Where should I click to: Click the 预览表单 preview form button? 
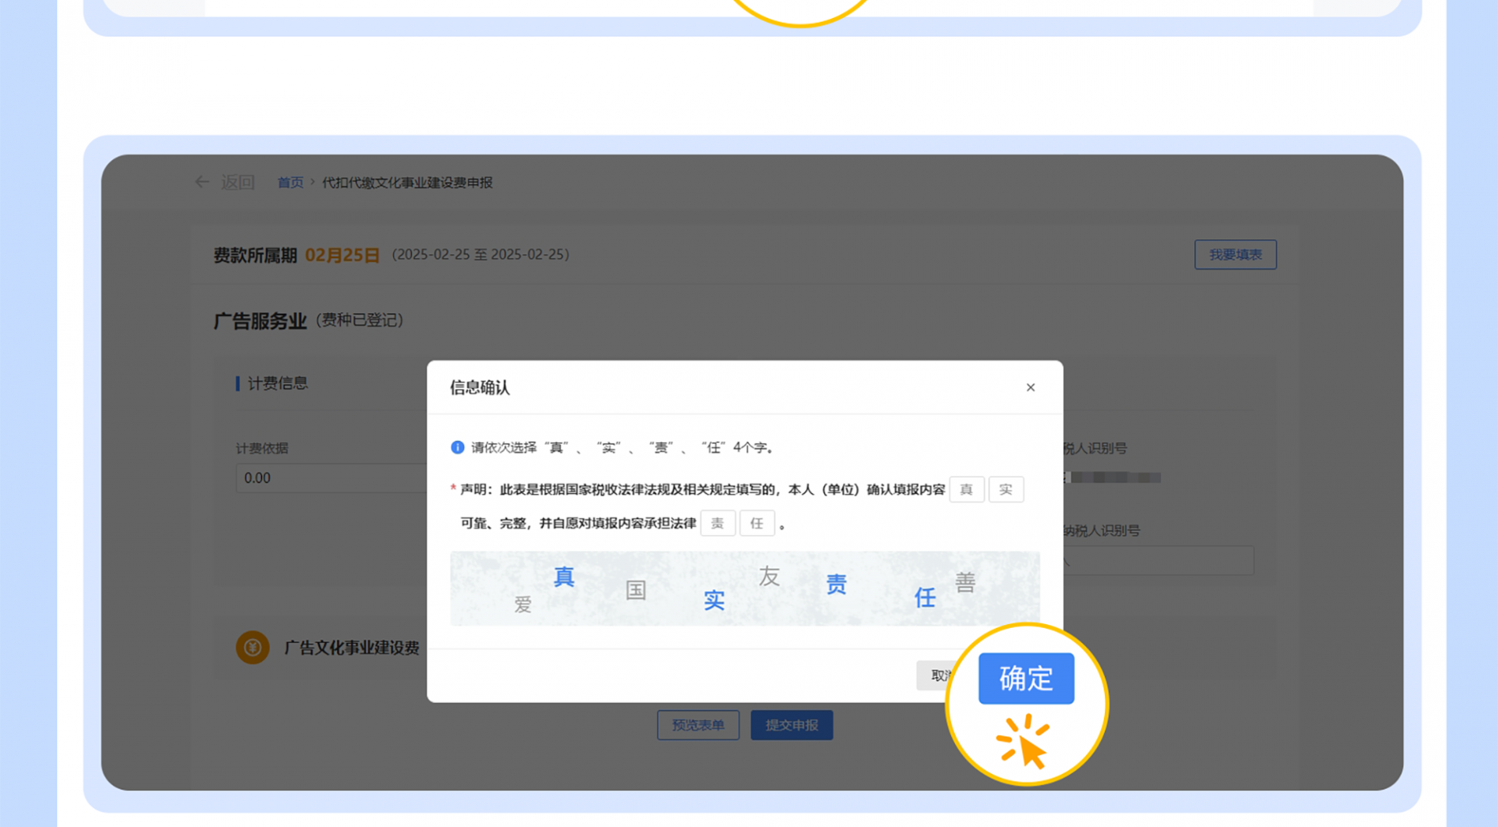pyautogui.click(x=698, y=725)
